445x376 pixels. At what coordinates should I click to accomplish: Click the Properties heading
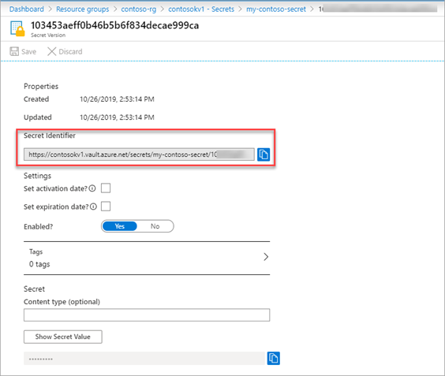tap(41, 86)
